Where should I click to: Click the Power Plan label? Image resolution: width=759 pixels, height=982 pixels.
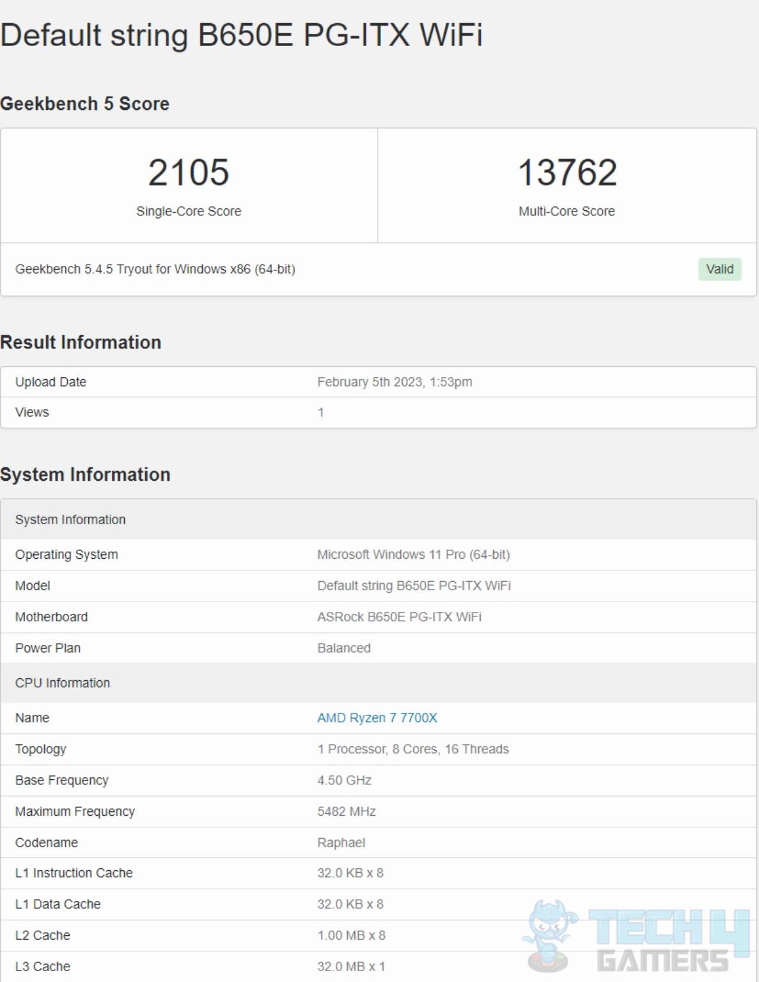[x=48, y=648]
